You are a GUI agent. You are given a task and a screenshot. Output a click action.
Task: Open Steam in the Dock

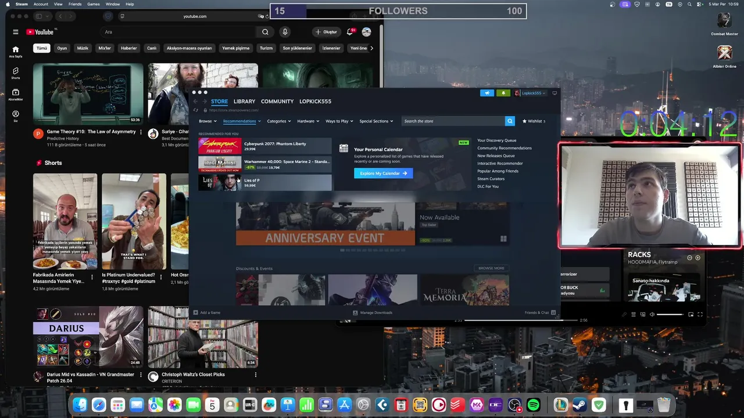click(580, 405)
